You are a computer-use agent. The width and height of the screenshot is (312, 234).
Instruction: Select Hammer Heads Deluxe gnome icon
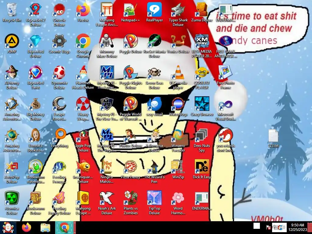pos(83,77)
